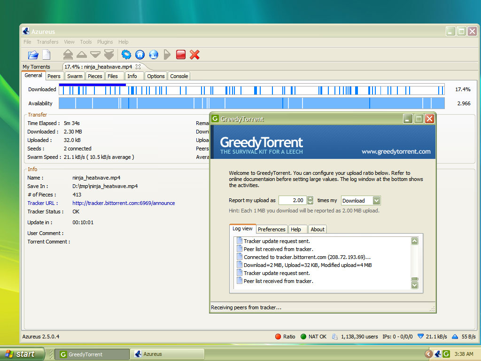This screenshot has width=481, height=361.
Task: Click the blue house toolbar icon
Action: point(140,55)
